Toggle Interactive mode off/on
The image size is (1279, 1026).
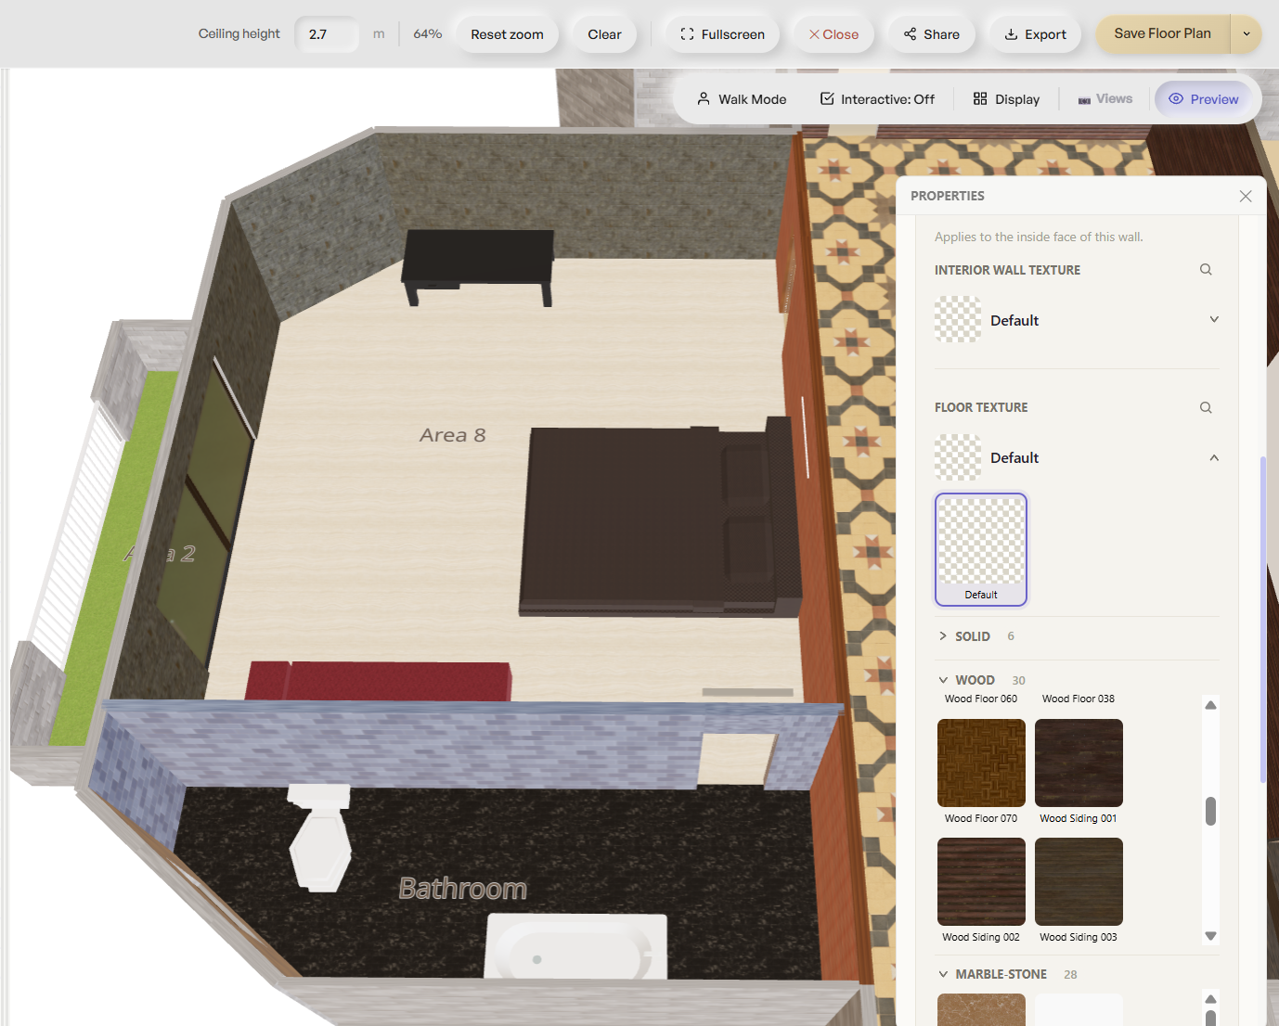tap(877, 99)
